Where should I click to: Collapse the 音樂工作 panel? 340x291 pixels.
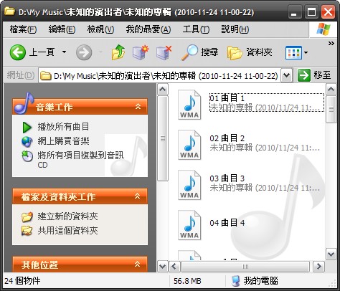coord(138,107)
